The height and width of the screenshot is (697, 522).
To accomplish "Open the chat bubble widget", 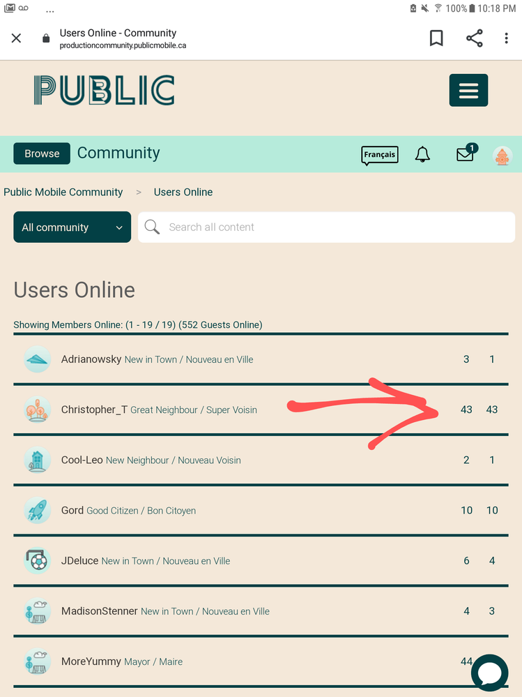I will click(x=490, y=674).
